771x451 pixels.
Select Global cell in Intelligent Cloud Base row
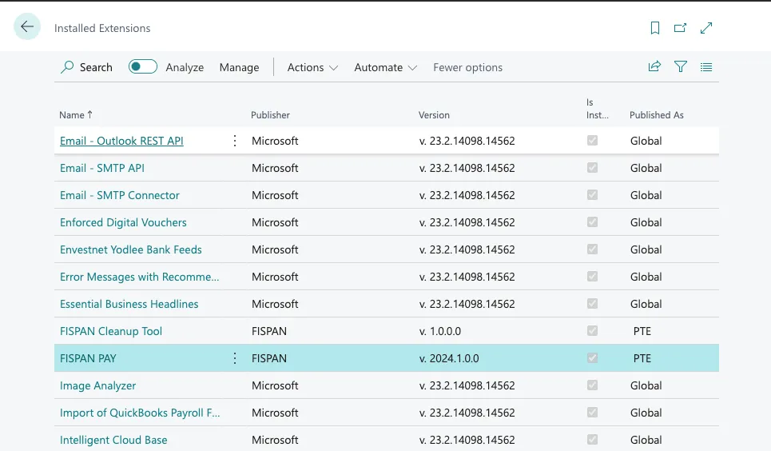click(646, 440)
